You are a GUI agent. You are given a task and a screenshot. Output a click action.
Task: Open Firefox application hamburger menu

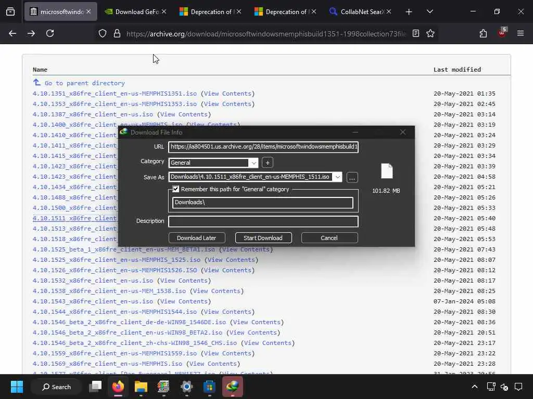coord(521,33)
